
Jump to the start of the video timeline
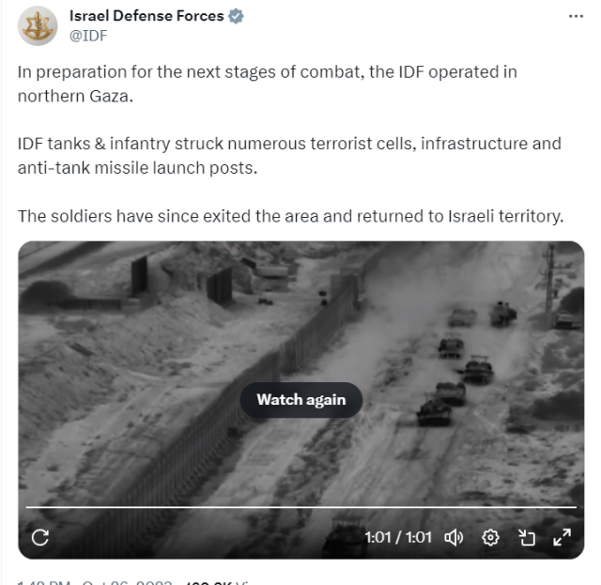point(27,507)
